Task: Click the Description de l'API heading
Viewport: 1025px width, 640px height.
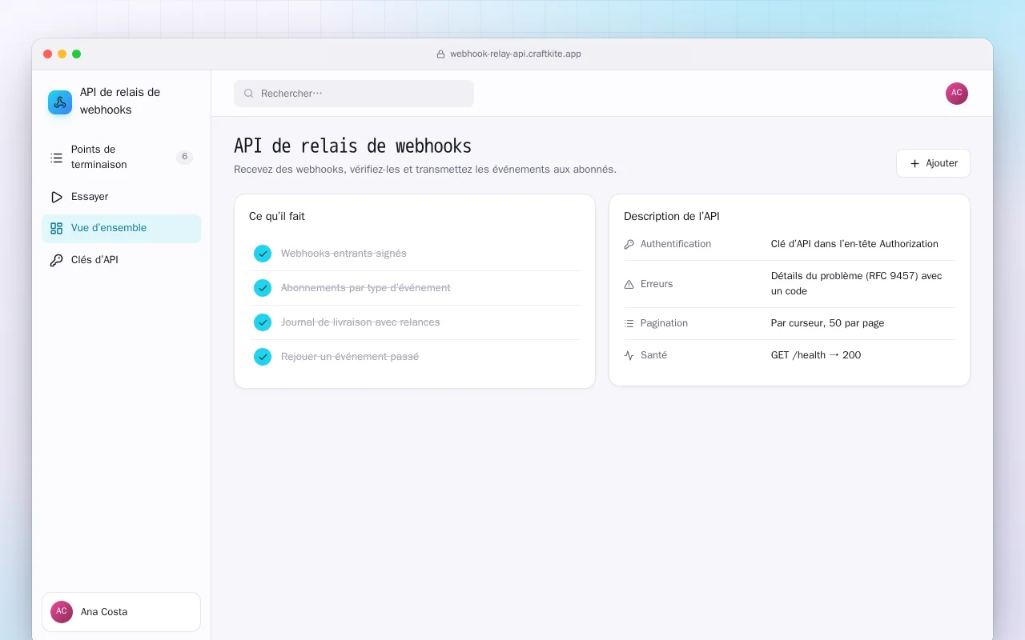Action: (672, 216)
